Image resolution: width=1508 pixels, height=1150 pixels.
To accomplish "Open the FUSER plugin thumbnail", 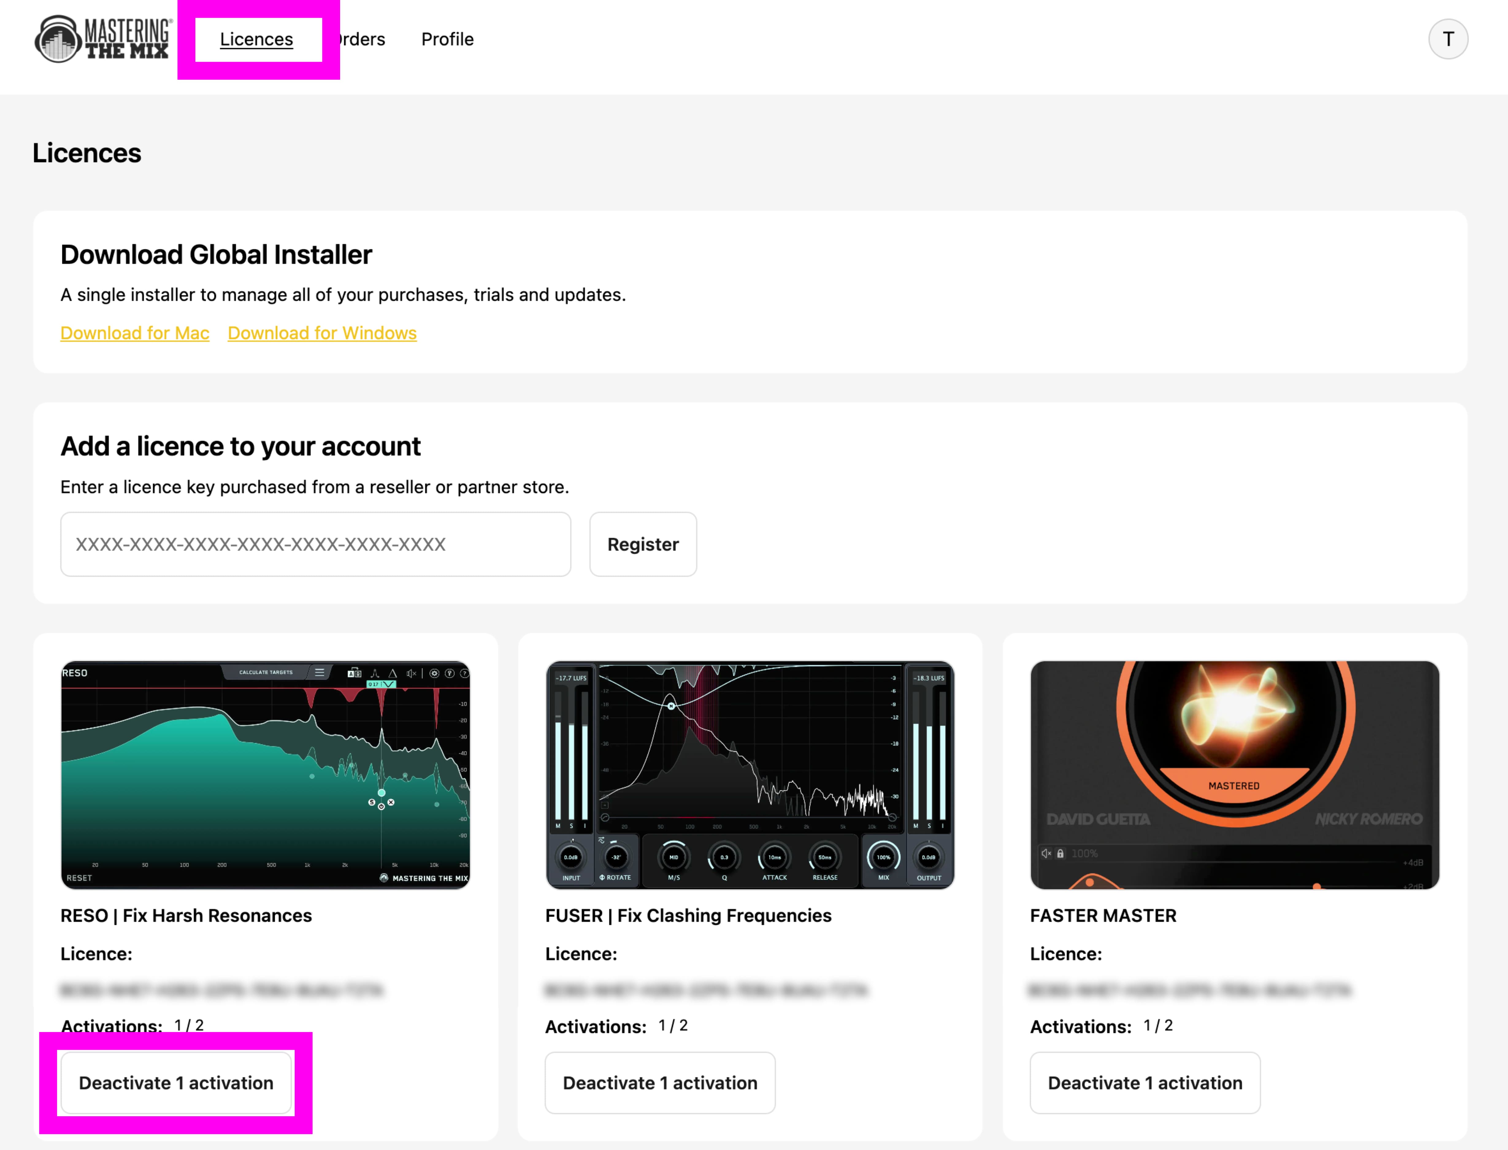I will [750, 775].
